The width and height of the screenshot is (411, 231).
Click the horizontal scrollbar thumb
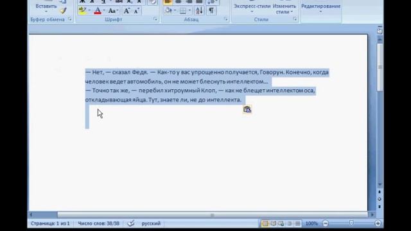click(213, 215)
